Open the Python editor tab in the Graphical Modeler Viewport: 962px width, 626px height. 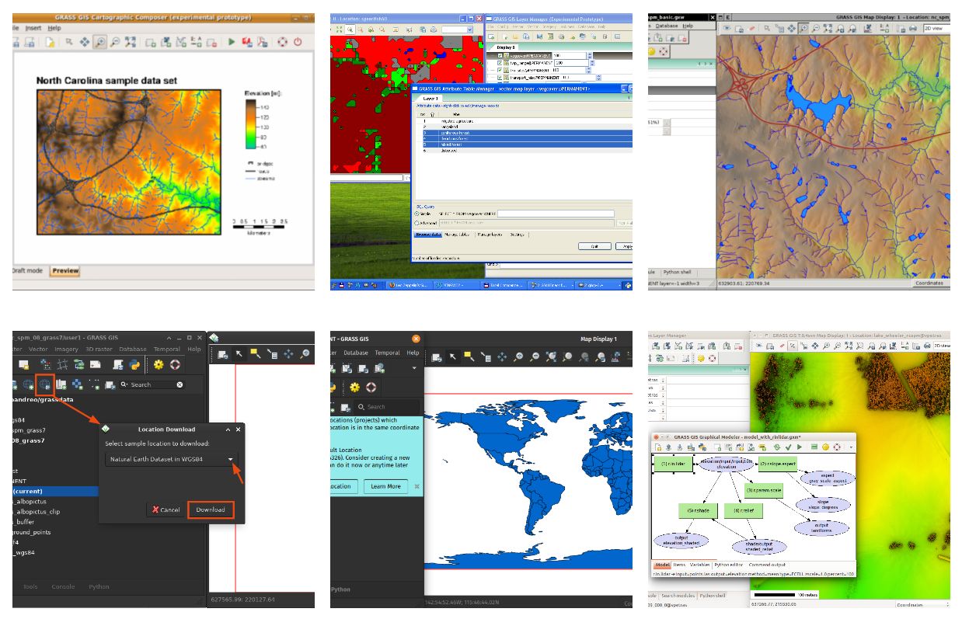tap(728, 565)
